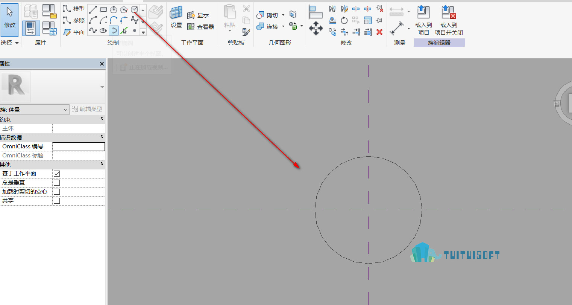Click the Family Types icon in 属性 ribbon panel
This screenshot has height=305, width=572.
point(49,29)
